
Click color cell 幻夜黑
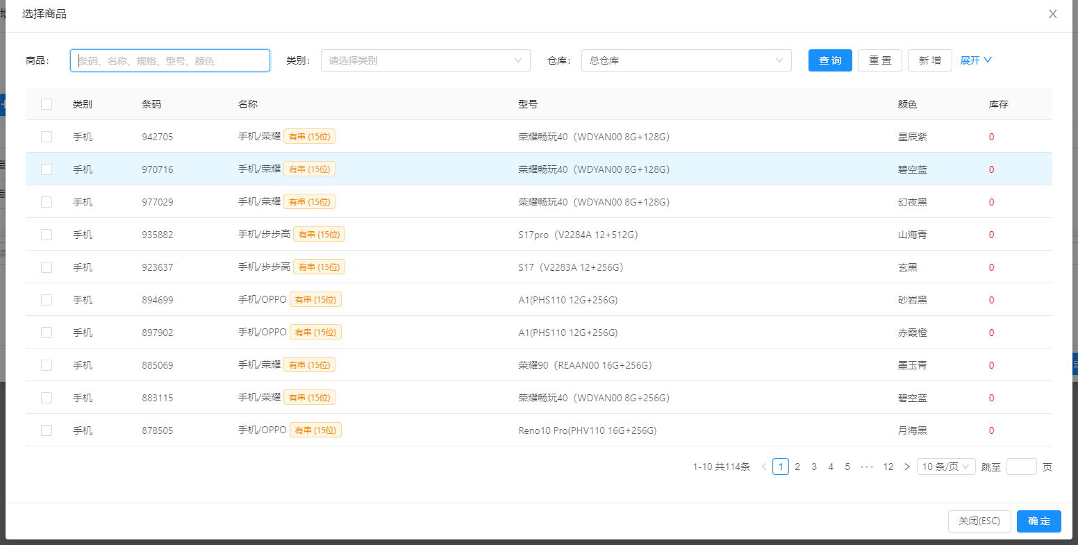pos(912,202)
